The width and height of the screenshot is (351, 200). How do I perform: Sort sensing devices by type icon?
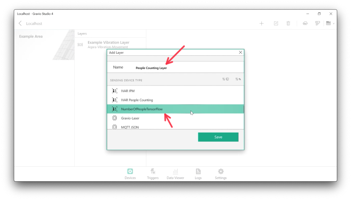(x=226, y=79)
